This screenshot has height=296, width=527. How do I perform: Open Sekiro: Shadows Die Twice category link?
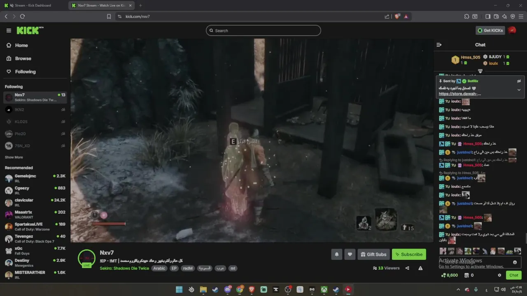[124, 268]
